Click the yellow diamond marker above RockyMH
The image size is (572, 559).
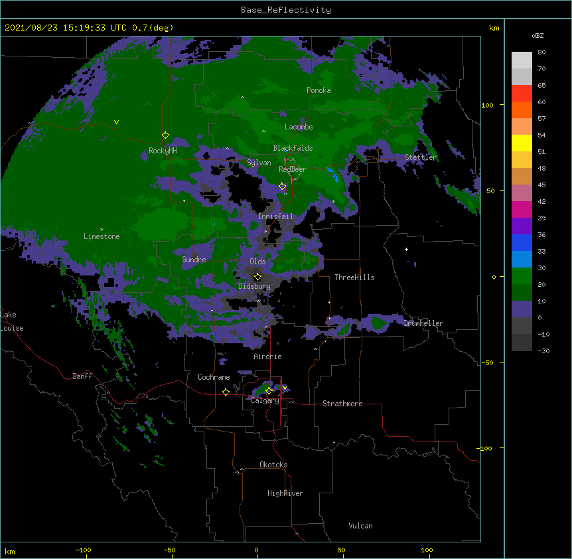[165, 135]
